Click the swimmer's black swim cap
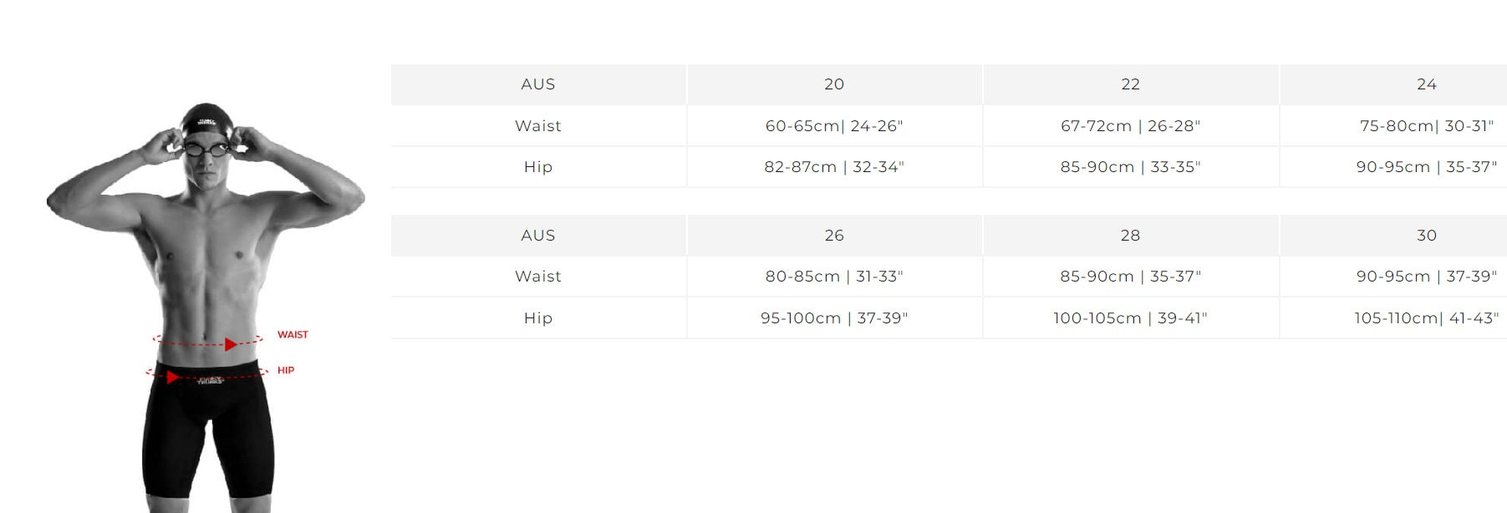The image size is (1507, 513). (x=206, y=119)
